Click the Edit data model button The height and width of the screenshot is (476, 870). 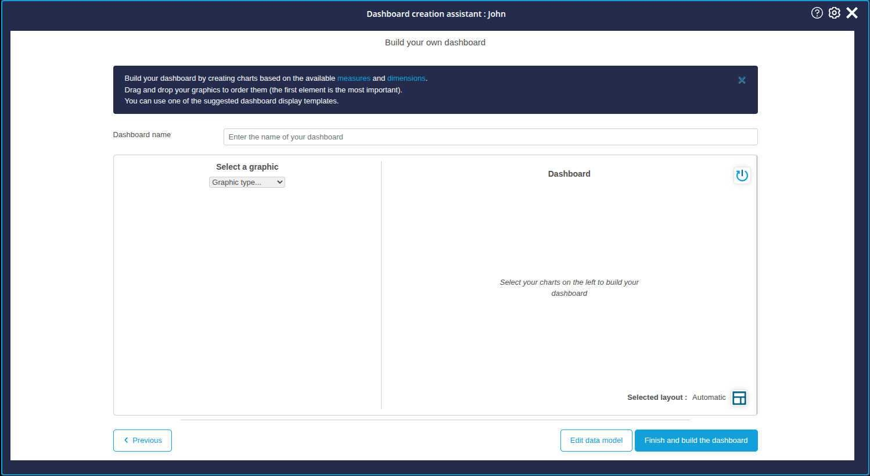pos(596,440)
